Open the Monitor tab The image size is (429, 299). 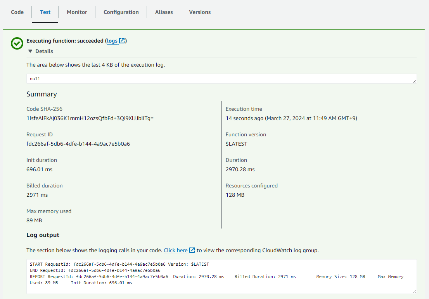coord(77,12)
